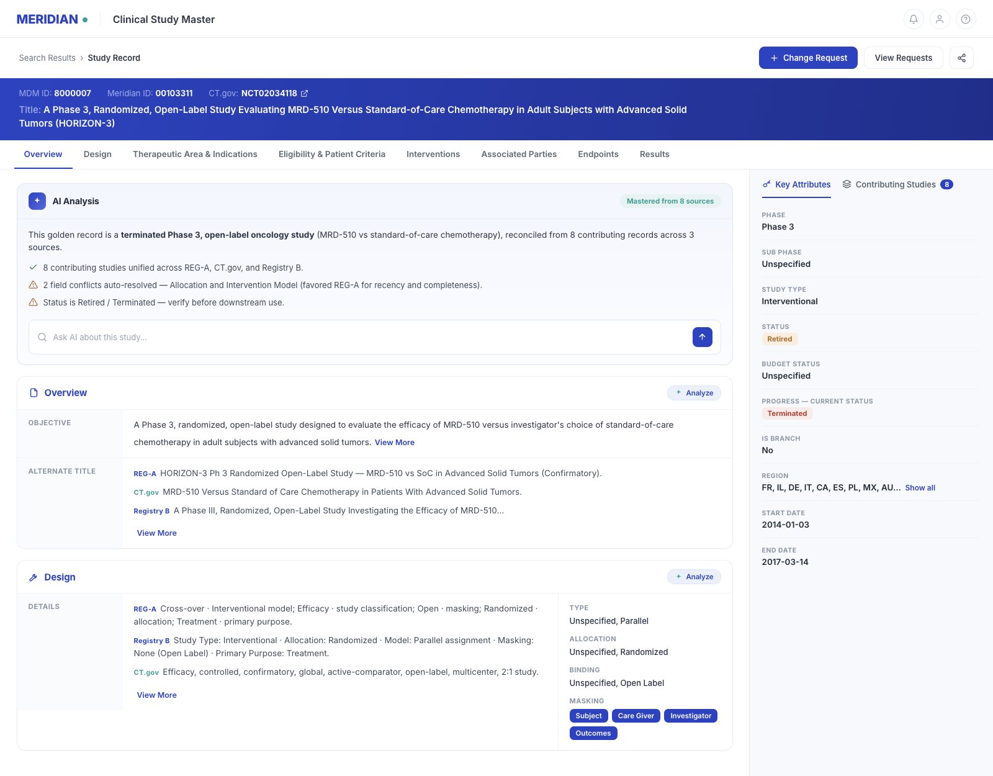Click the Registry B source tag in Alternate Title

click(x=151, y=511)
